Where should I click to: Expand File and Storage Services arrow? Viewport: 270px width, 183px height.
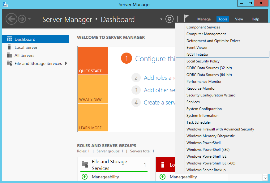pos(66,63)
